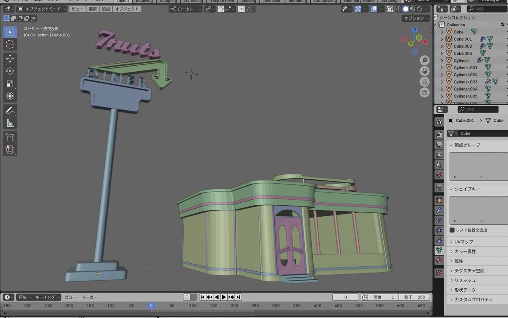
Task: Check the レスト位置を追加 checkbox
Action: click(x=452, y=230)
